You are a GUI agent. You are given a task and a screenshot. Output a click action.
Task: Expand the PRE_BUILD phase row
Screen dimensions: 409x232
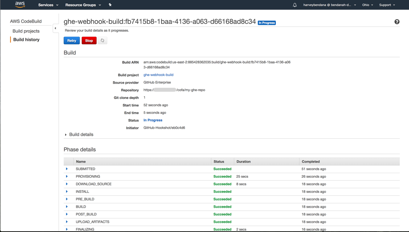[x=67, y=199]
